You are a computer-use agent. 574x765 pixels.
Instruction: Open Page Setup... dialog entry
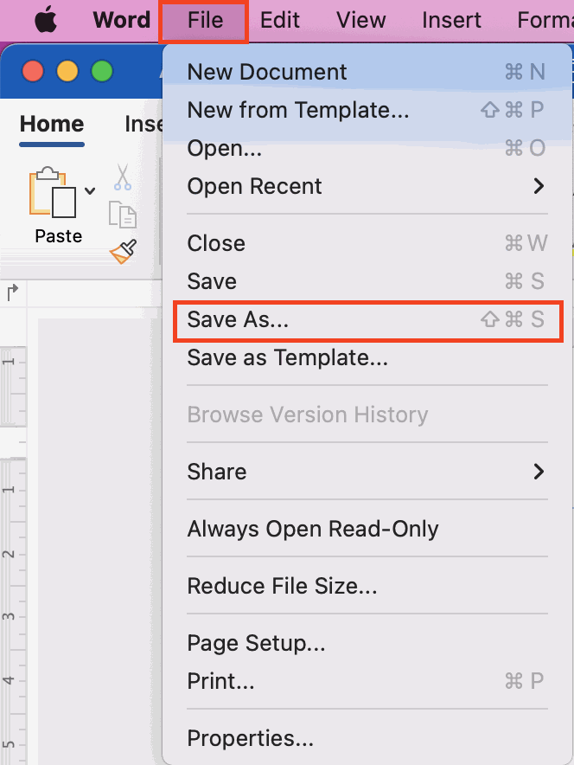[x=367, y=642]
